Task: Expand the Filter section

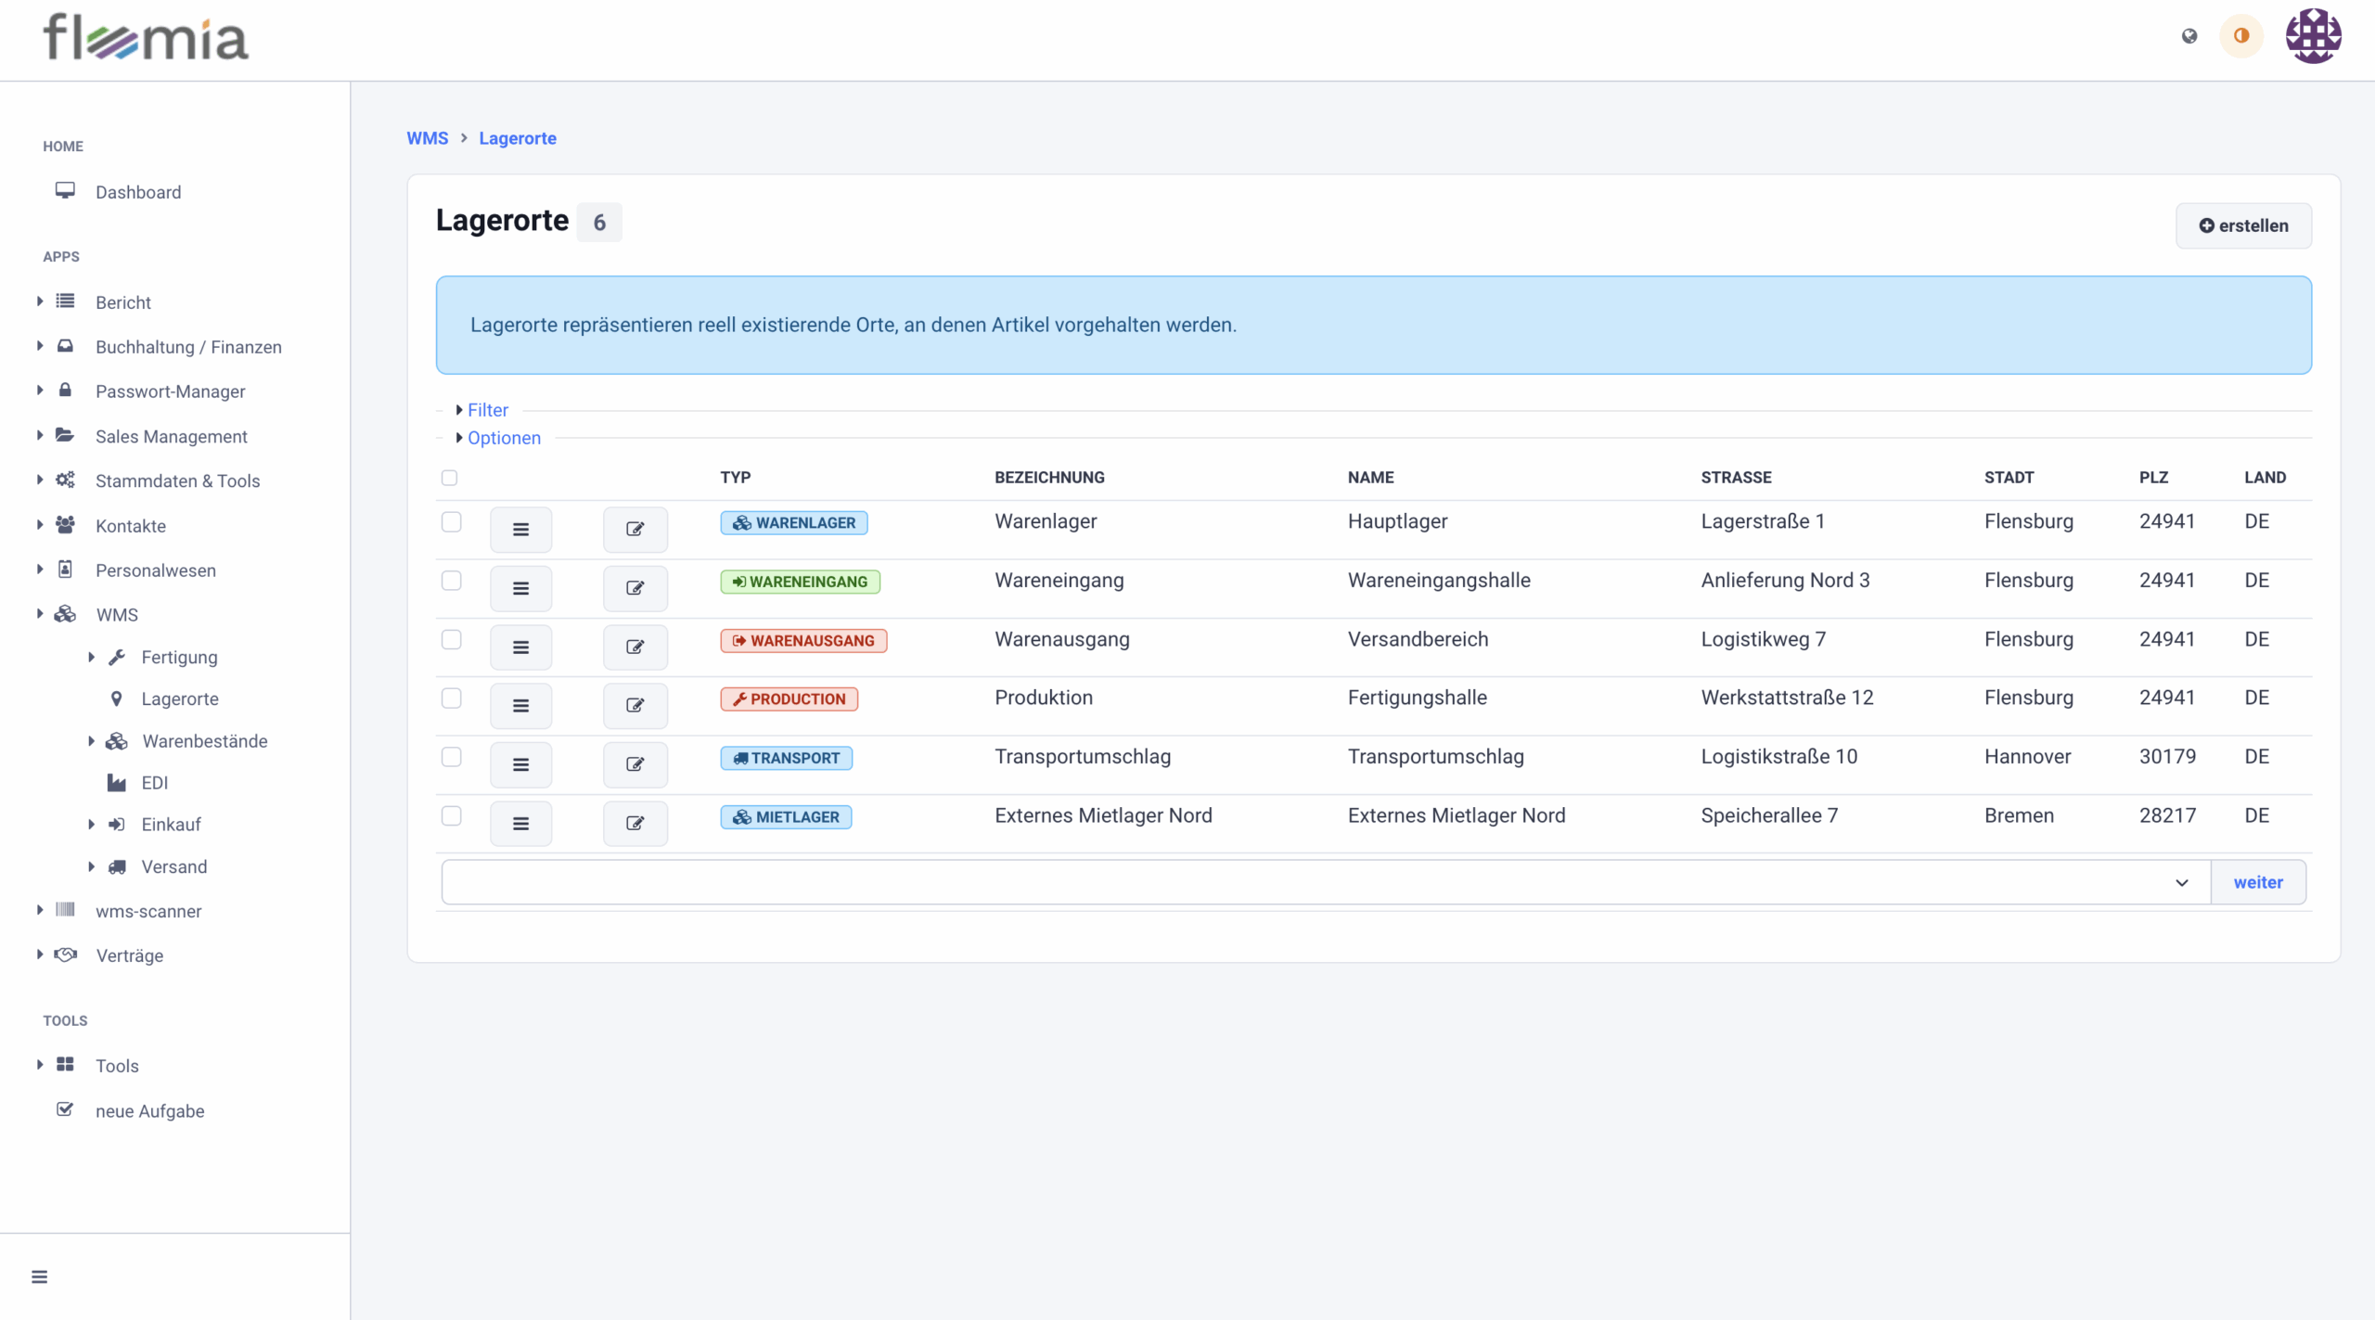Action: tap(487, 410)
